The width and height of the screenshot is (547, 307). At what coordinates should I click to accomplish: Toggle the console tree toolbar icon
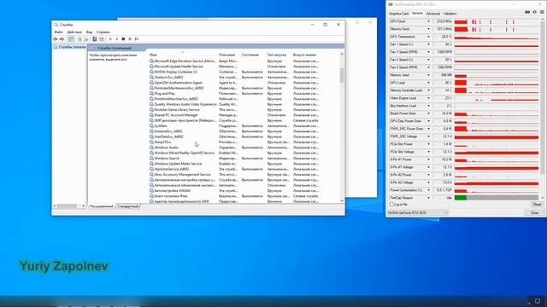click(x=71, y=39)
